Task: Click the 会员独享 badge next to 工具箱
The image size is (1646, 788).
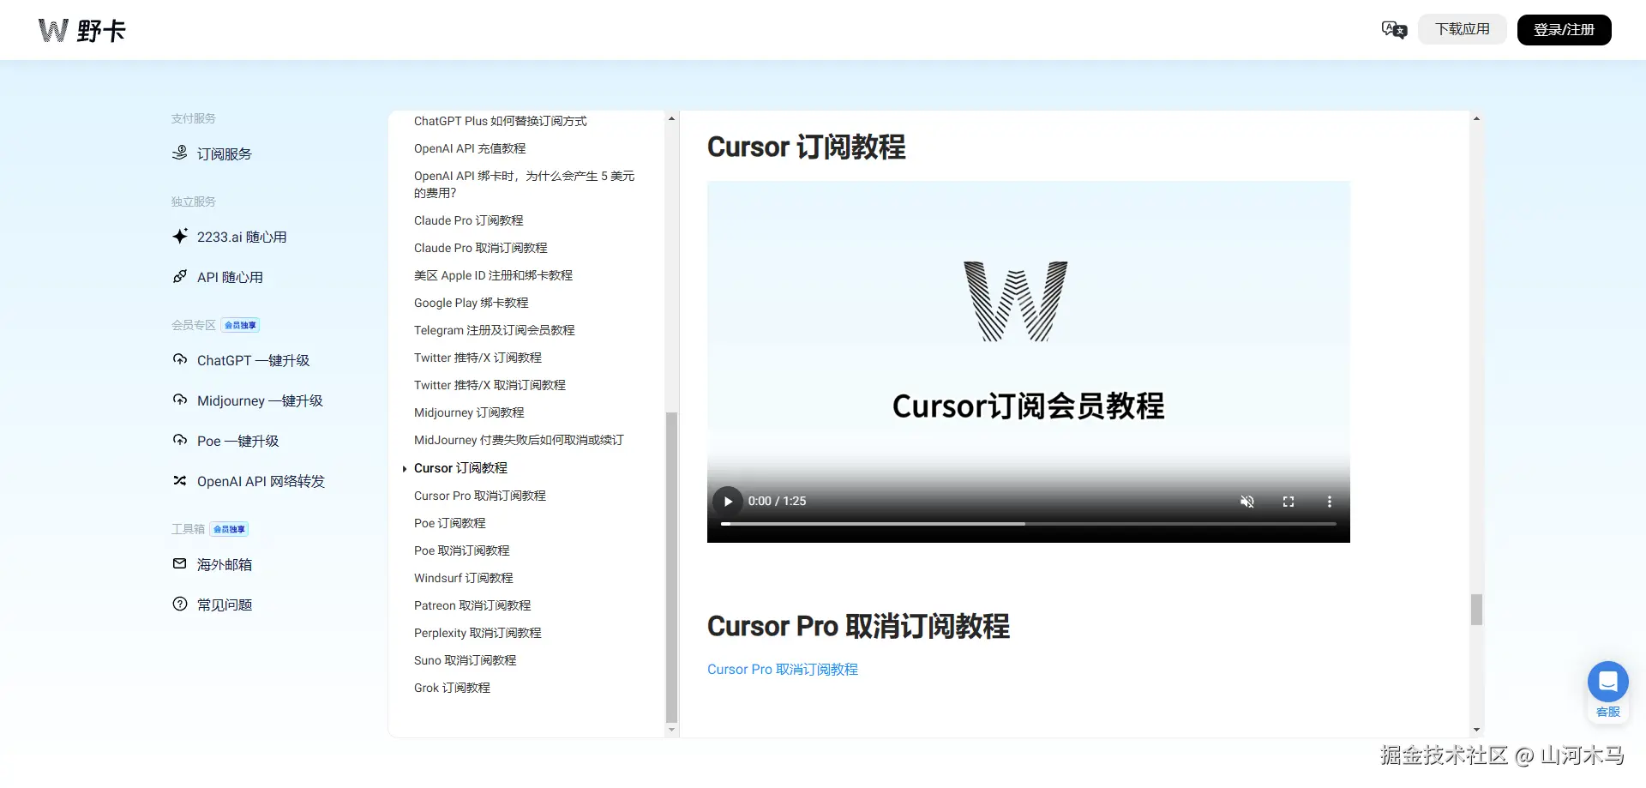Action: tap(230, 529)
